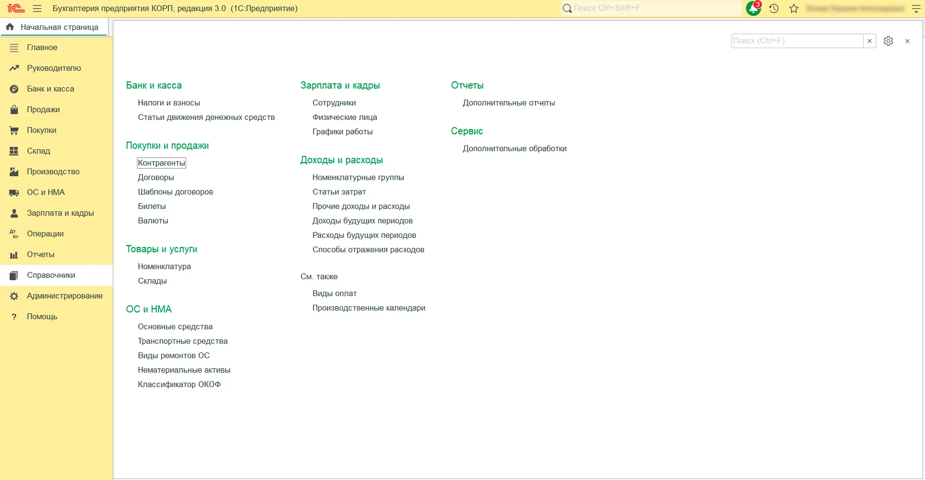Screen dimensions: 925x480
Task: Open Статьи затрат link
Action: (x=339, y=192)
